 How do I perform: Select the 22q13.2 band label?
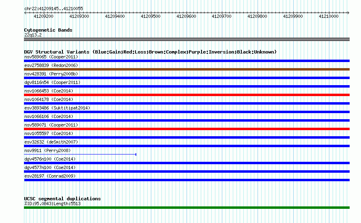[33, 35]
